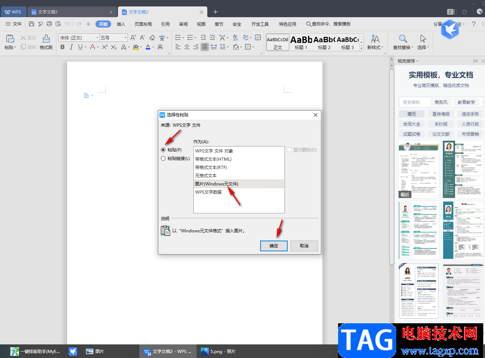Apply Superscript formatting
Image resolution: width=485 pixels, height=358 pixels.
point(105,47)
